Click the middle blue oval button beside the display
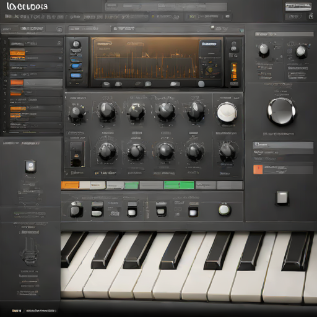 (76, 66)
